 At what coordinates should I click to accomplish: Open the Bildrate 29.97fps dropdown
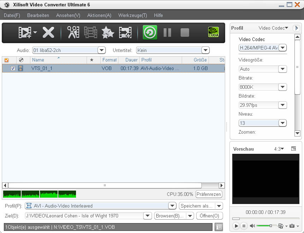coord(282,105)
